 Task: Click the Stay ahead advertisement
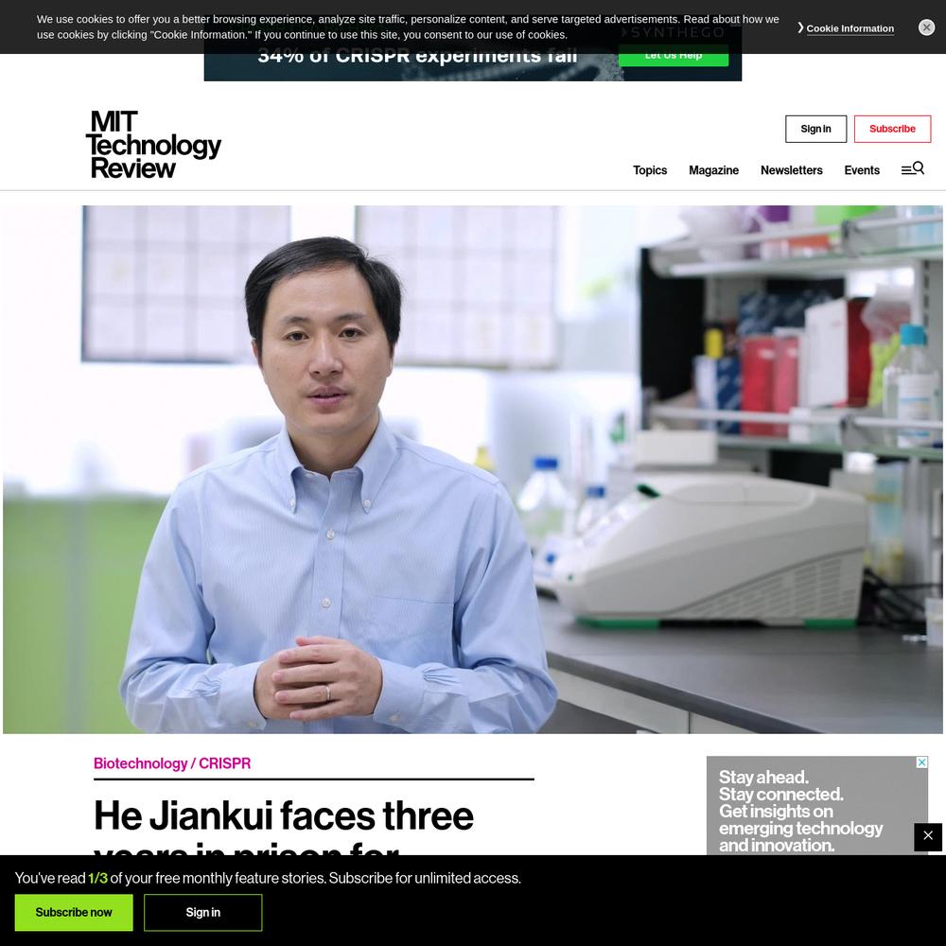click(x=817, y=805)
